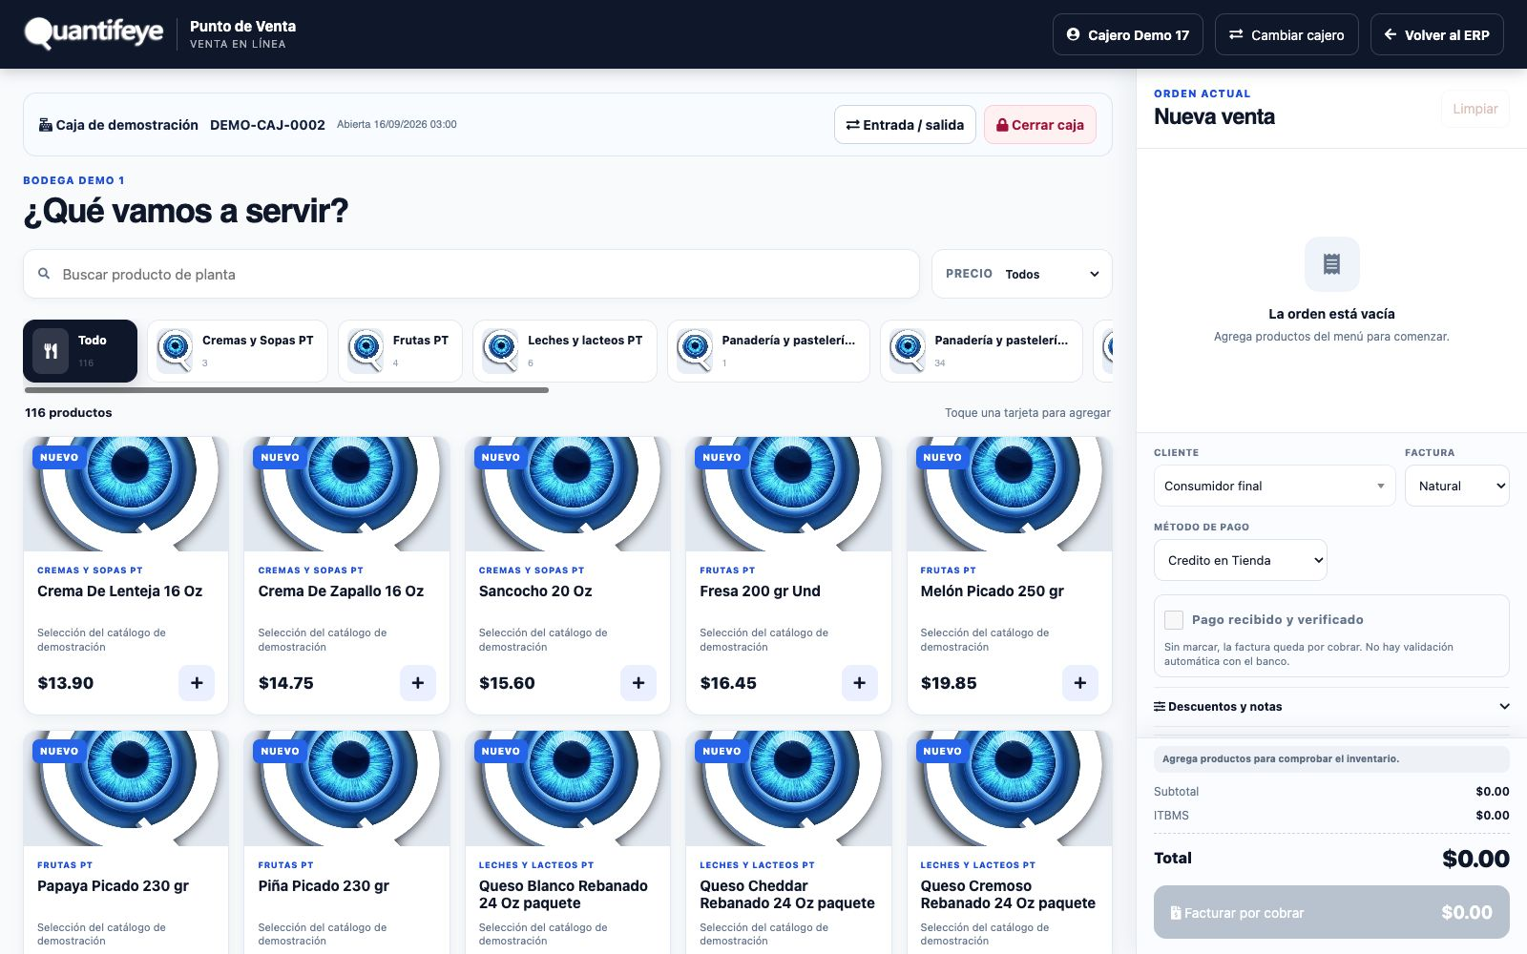This screenshot has width=1527, height=954.
Task: Add Fresa 200 gr Und with plus
Action: (859, 683)
